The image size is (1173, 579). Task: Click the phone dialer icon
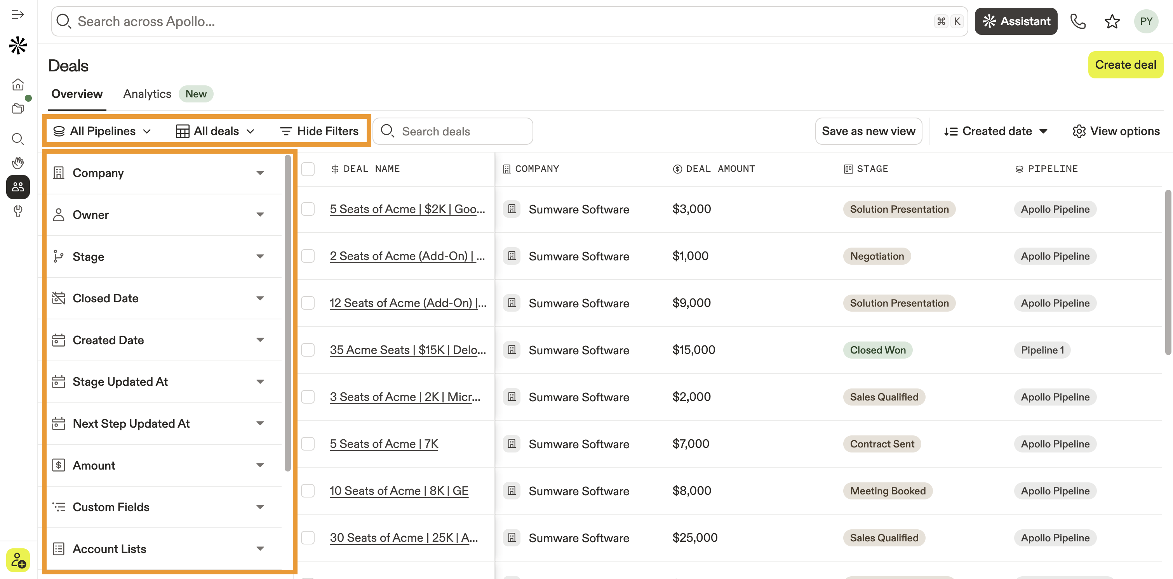point(1077,21)
